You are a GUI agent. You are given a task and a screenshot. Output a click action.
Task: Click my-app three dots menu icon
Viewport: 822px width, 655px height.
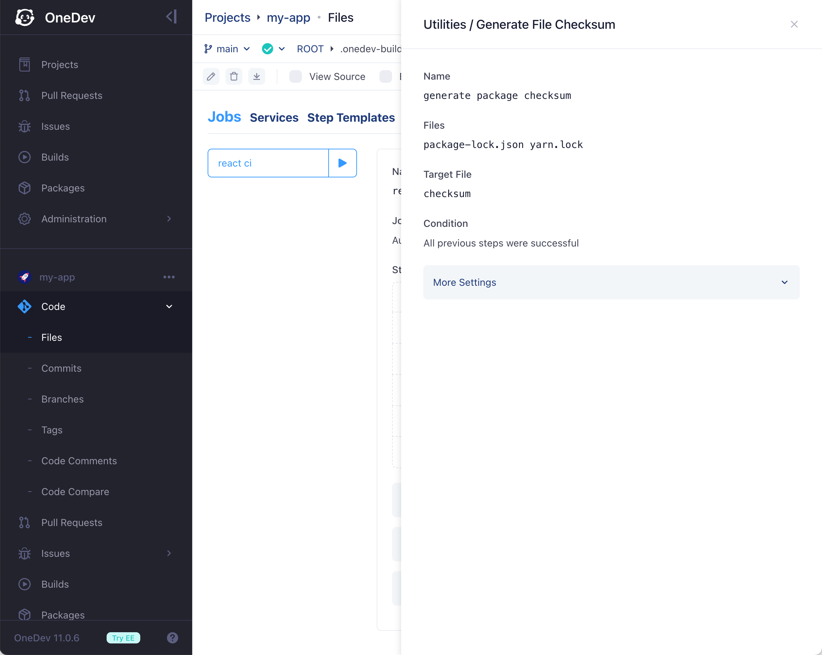pos(169,277)
